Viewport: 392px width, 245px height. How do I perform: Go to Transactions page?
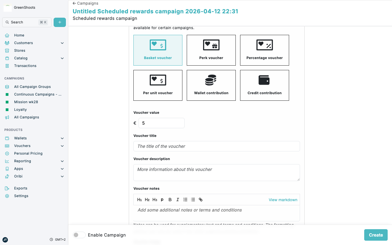(x=34, y=66)
